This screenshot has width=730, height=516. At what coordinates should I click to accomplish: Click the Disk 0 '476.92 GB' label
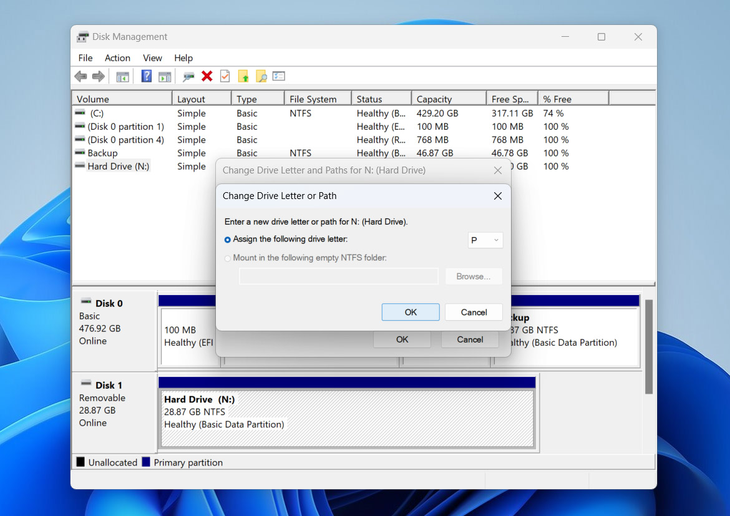click(100, 328)
